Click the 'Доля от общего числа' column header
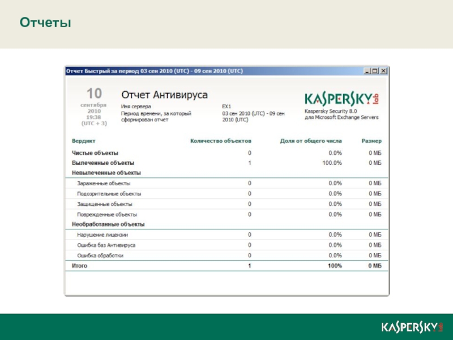This screenshot has height=340, width=453. (x=311, y=141)
